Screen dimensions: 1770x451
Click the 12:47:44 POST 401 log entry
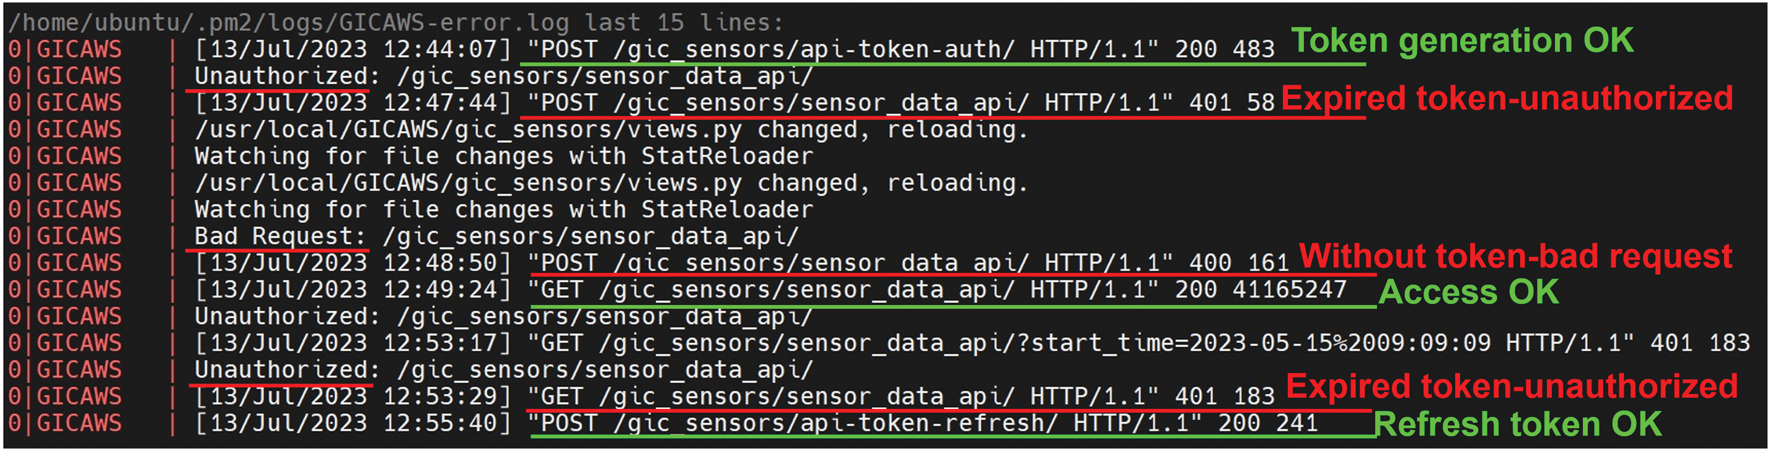(900, 103)
